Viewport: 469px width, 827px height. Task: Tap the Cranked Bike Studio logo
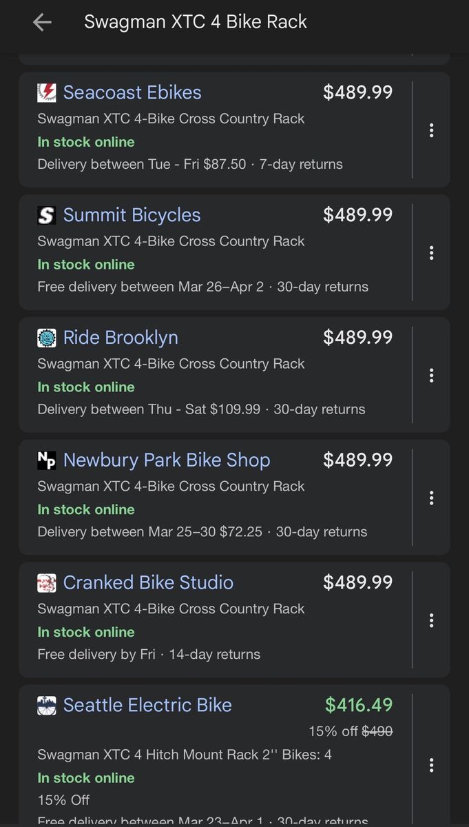[x=47, y=583]
